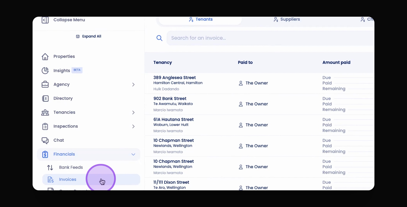
Task: Select Bank Feeds under Financials
Action: coord(91,167)
